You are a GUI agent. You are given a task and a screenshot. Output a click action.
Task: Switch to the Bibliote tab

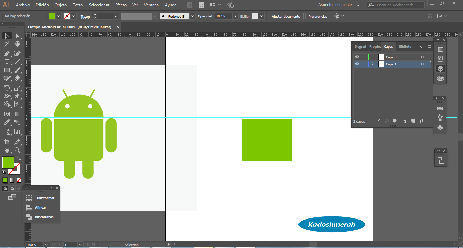tap(405, 47)
